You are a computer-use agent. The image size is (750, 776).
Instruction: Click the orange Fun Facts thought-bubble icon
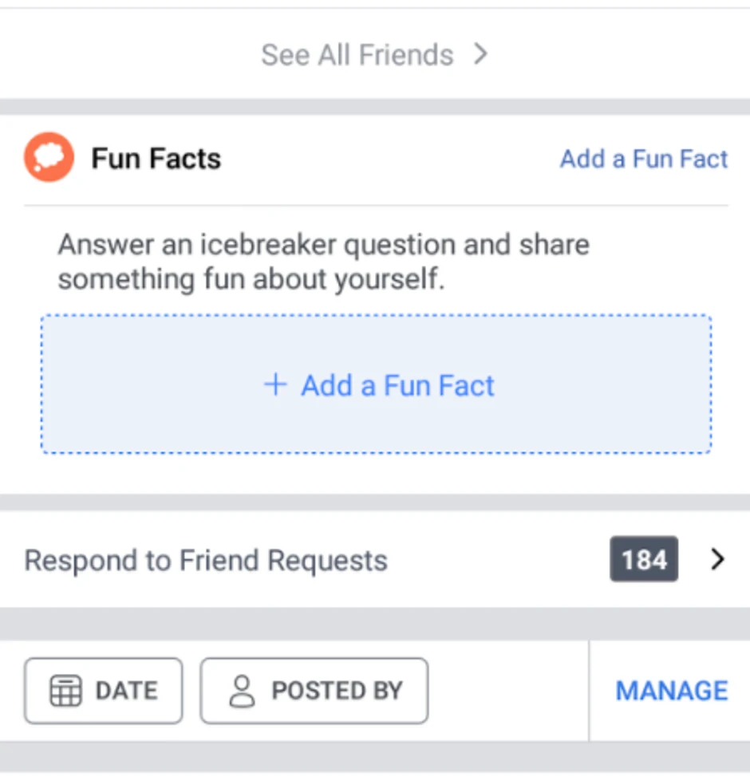pos(49,157)
